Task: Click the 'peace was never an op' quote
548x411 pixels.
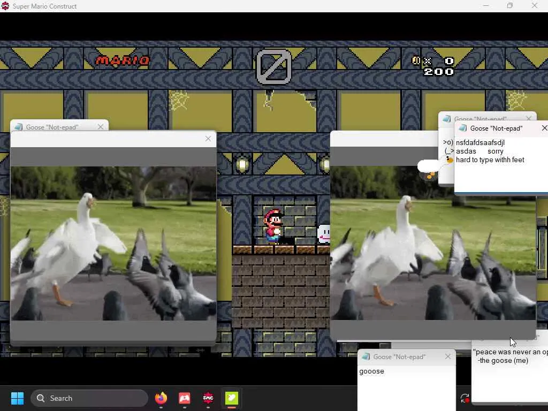Action: tap(510, 352)
